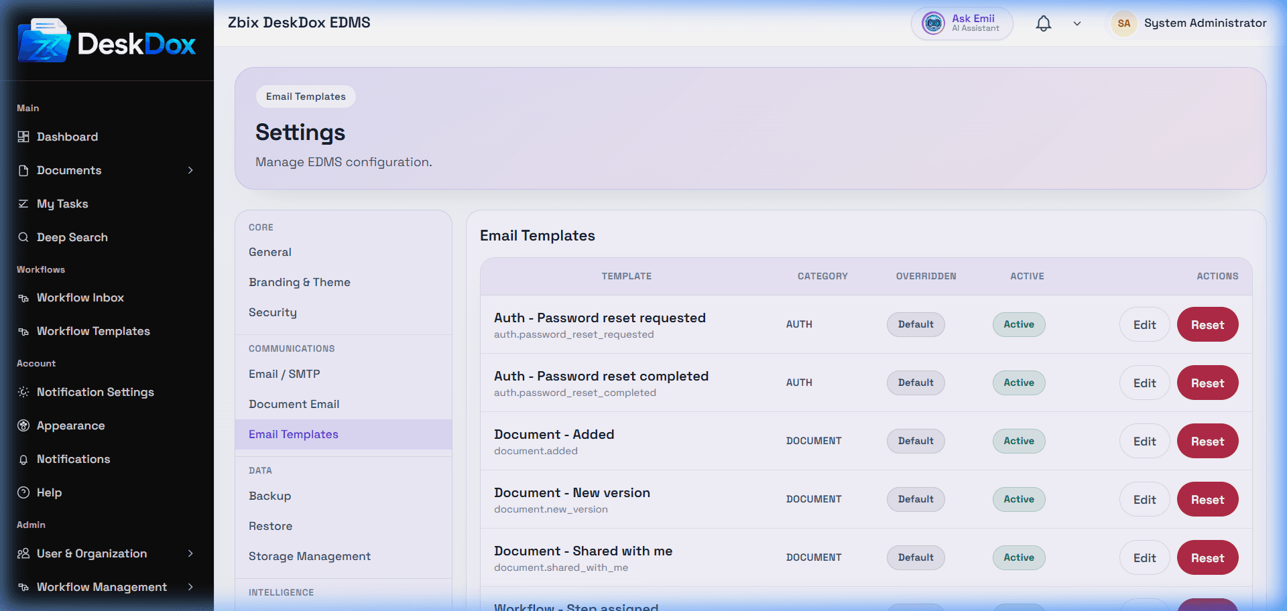Click the DeskDox logo icon
The height and width of the screenshot is (611, 1287).
pos(44,41)
